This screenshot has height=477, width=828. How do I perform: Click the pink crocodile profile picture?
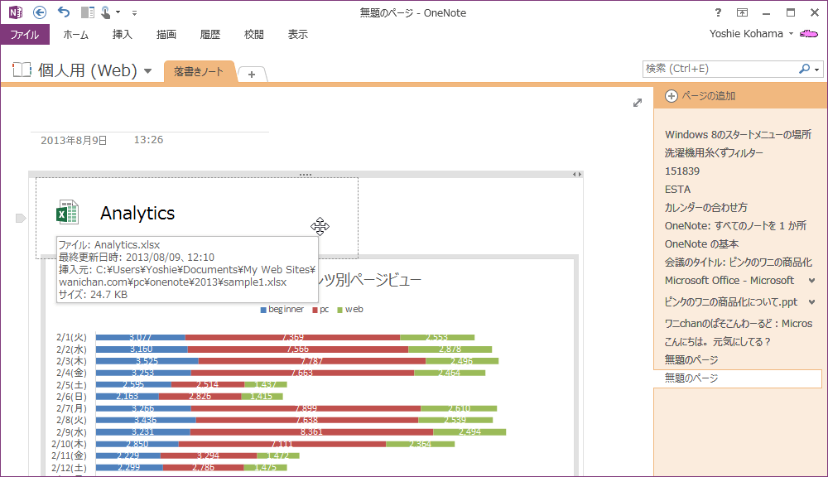[808, 34]
